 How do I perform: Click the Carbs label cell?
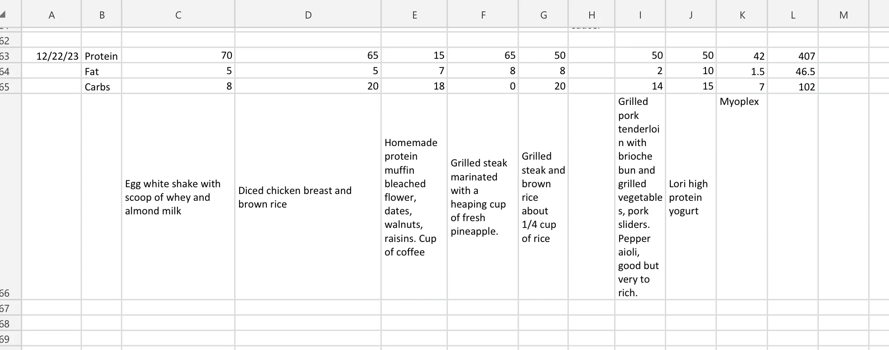[x=101, y=87]
